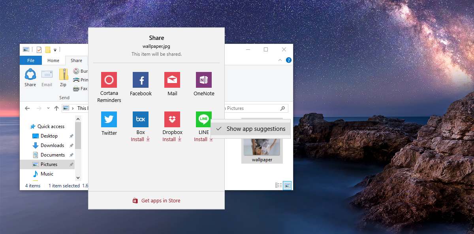Click the search magnifier icon
This screenshot has height=234, width=474.
[x=282, y=108]
